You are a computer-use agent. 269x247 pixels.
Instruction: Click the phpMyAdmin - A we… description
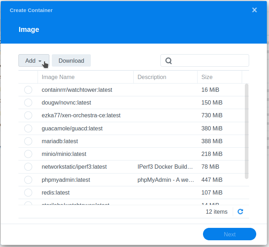[166, 180]
